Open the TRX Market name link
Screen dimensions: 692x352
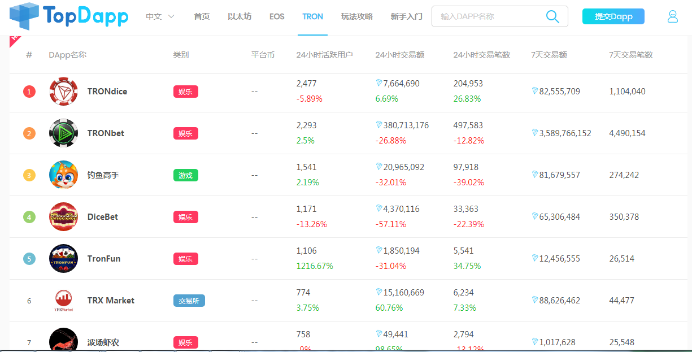(x=111, y=301)
